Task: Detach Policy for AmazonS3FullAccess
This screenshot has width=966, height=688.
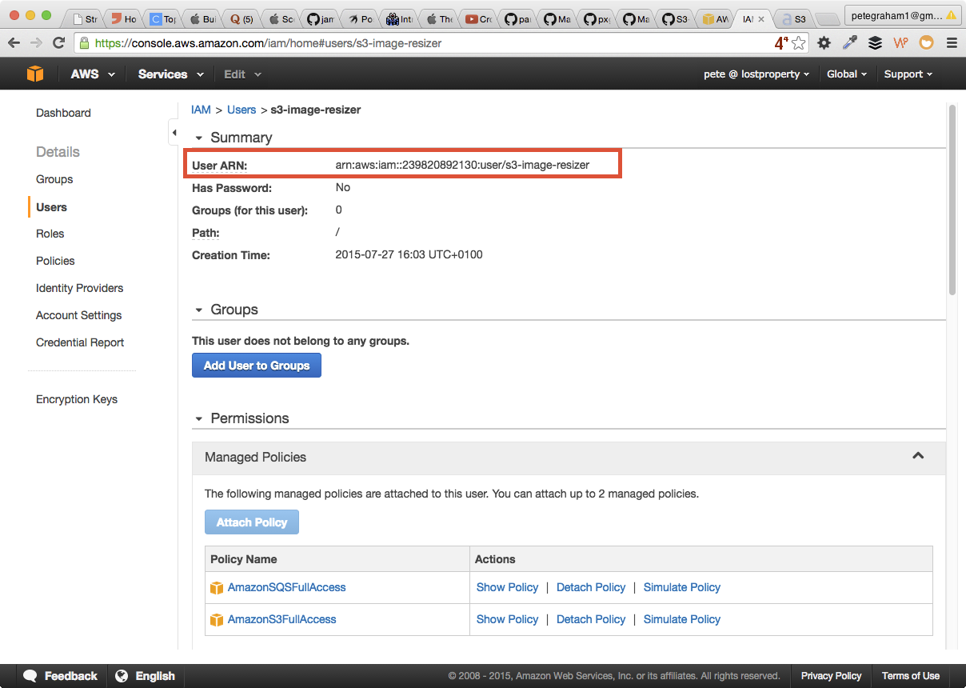Action: [591, 619]
